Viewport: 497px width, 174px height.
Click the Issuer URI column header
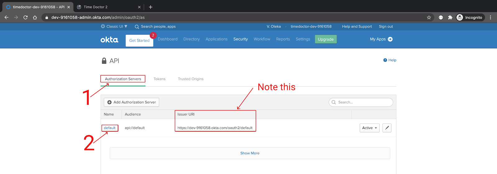[186, 114]
